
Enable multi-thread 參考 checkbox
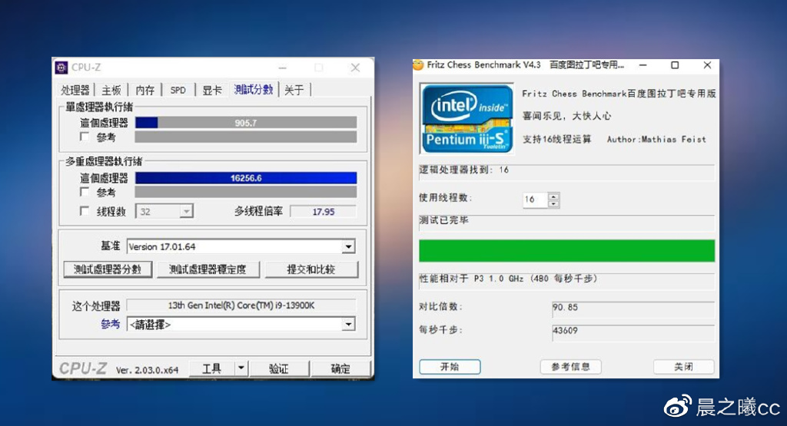[x=85, y=192]
